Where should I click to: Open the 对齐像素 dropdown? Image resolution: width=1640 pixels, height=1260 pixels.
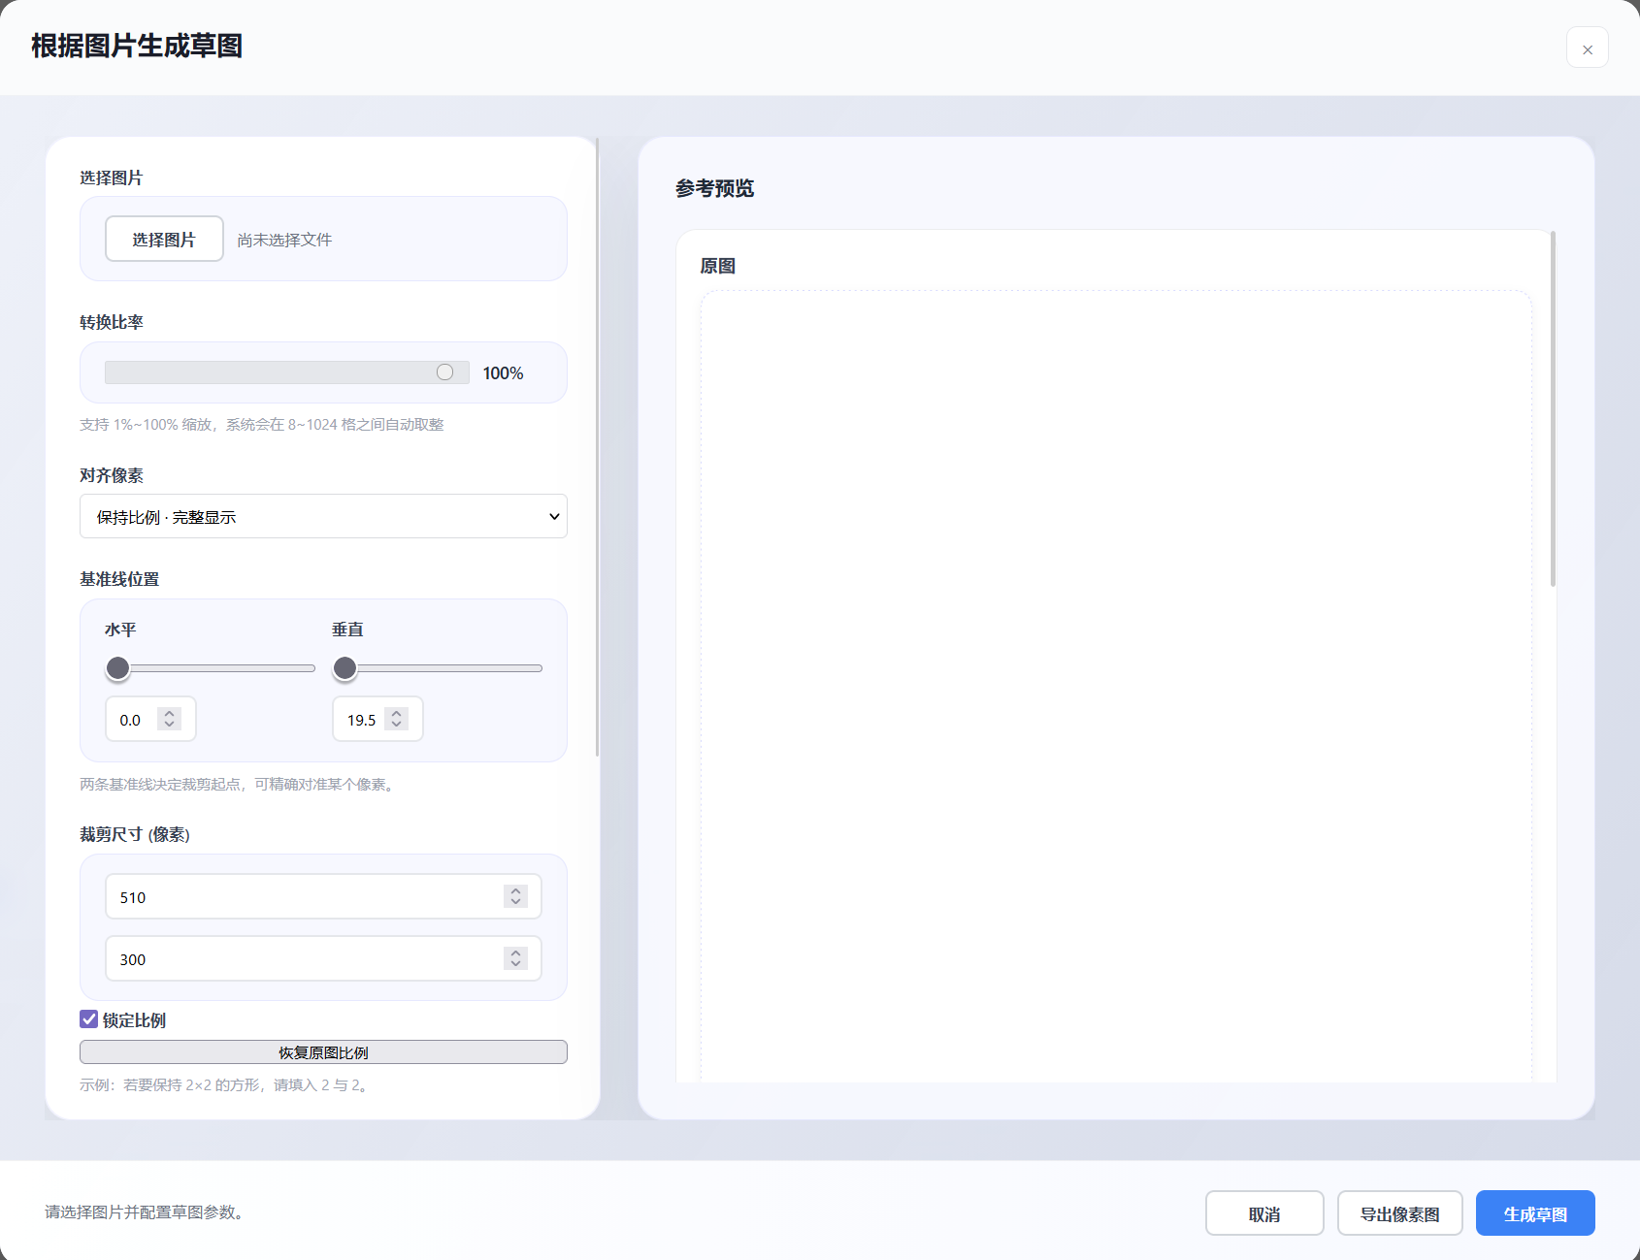[x=323, y=517]
